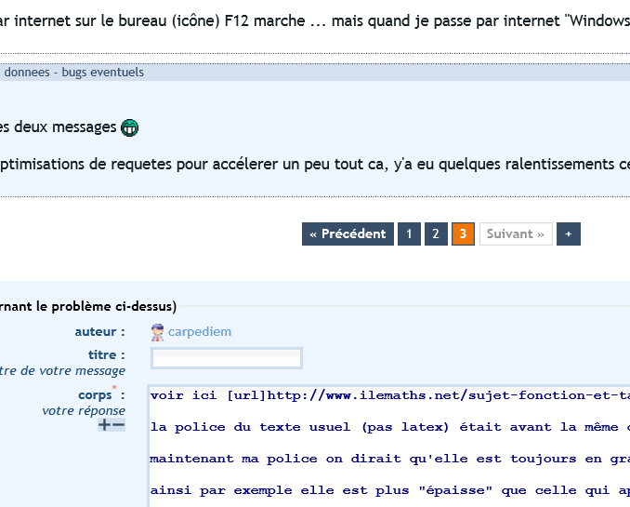The width and height of the screenshot is (630, 507).
Task: Select the highlighted page 3 button
Action: click(463, 234)
